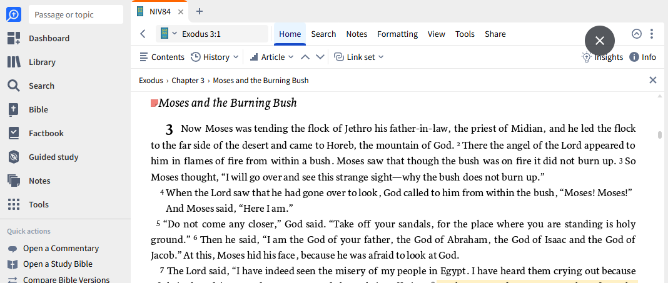
Task: Dismiss with the round X button
Action: pyautogui.click(x=600, y=41)
